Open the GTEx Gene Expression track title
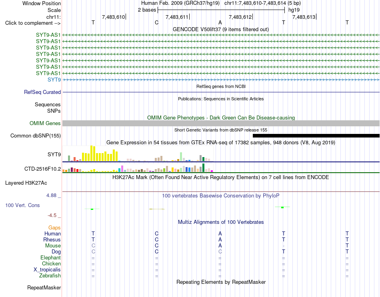 pyautogui.click(x=221, y=142)
